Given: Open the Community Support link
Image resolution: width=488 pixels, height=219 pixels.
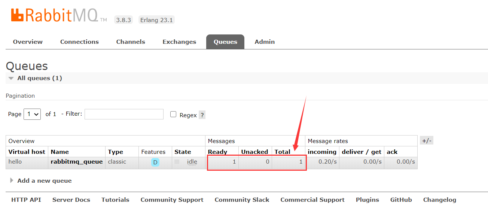Looking at the screenshot, I should [172, 200].
